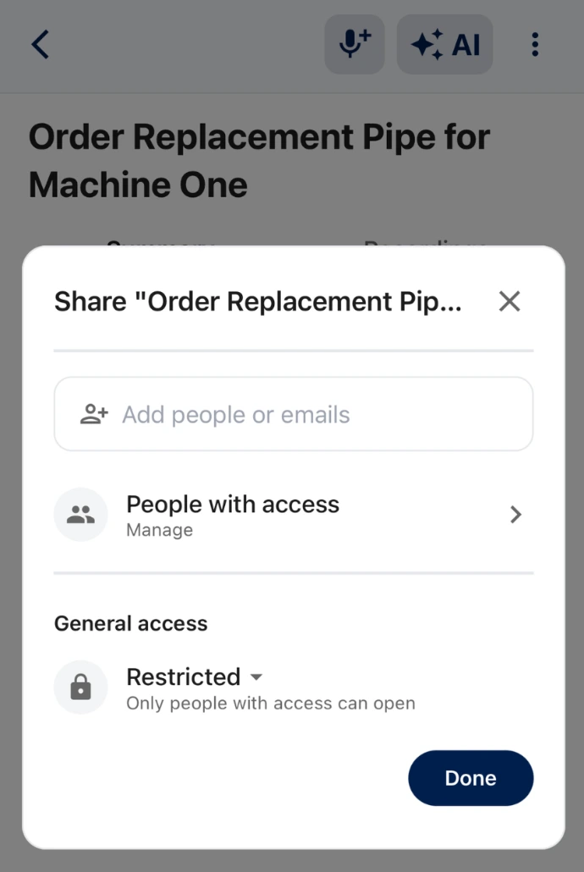584x872 pixels.
Task: Close the Share dialog with X
Action: coord(510,301)
